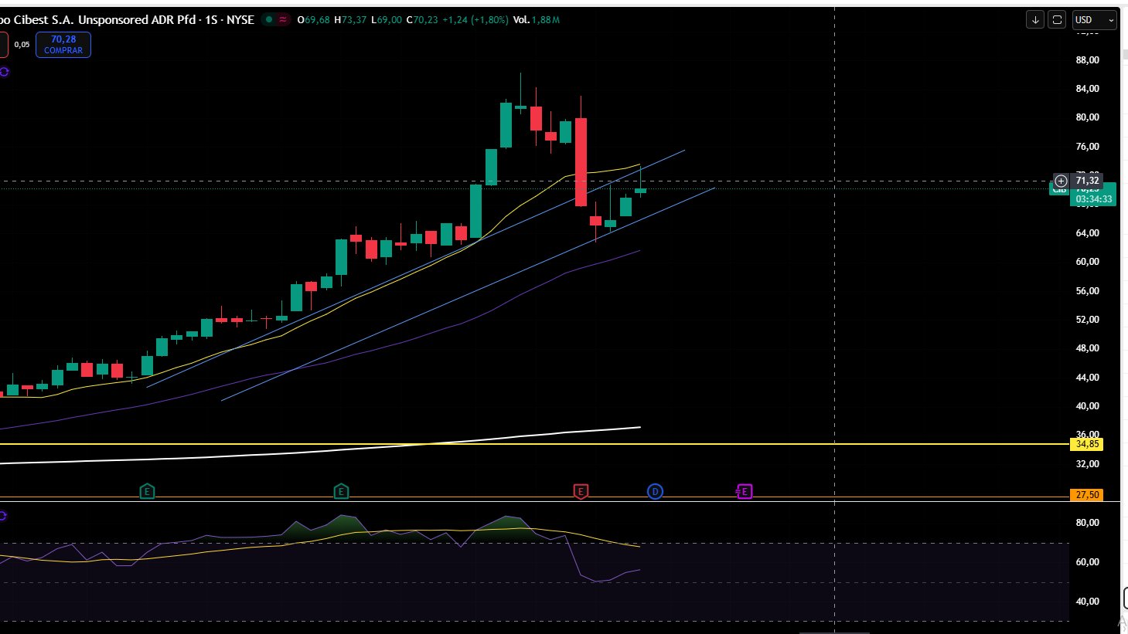Image resolution: width=1128 pixels, height=634 pixels.
Task: Click the high value H73,37
Action: pyautogui.click(x=350, y=20)
